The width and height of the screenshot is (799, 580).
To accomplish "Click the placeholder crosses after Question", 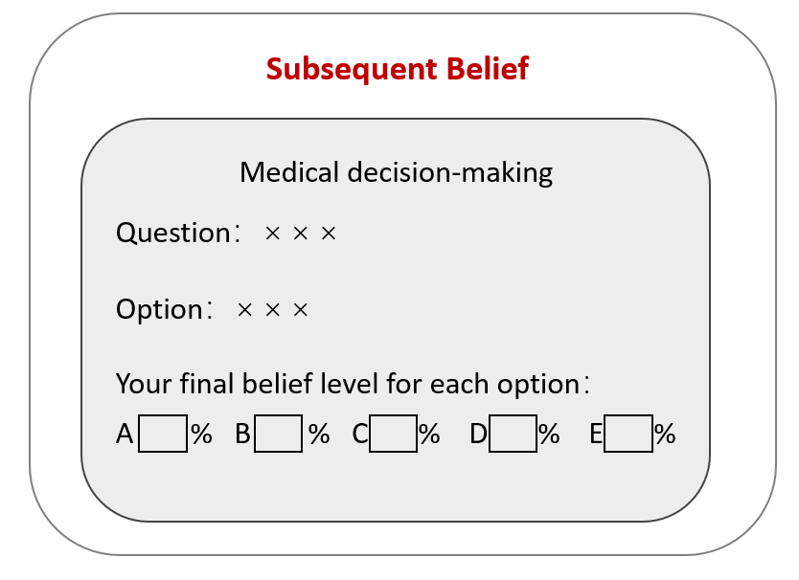I will [301, 234].
